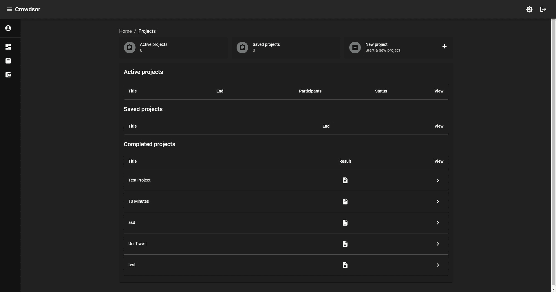This screenshot has height=292, width=556.
Task: Start a new project with the plus button
Action: coord(445,46)
